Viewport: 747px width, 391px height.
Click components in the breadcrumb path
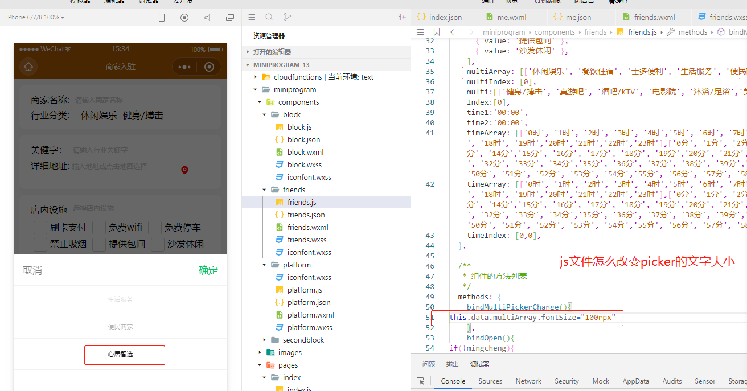click(555, 32)
